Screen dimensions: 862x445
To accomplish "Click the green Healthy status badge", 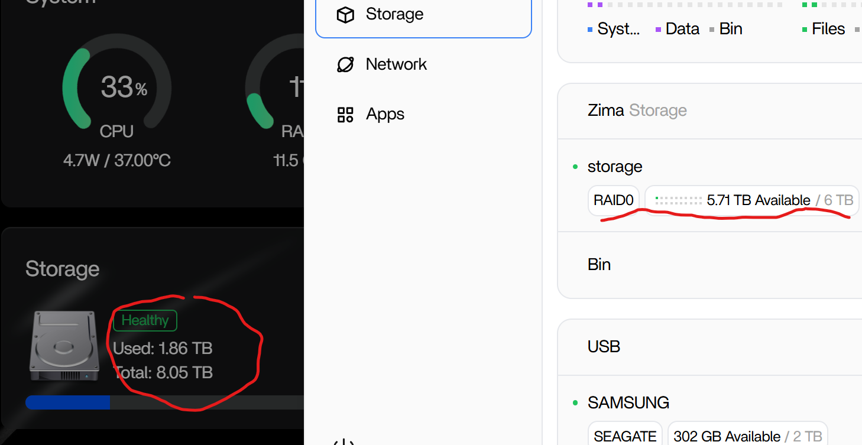I will (145, 320).
